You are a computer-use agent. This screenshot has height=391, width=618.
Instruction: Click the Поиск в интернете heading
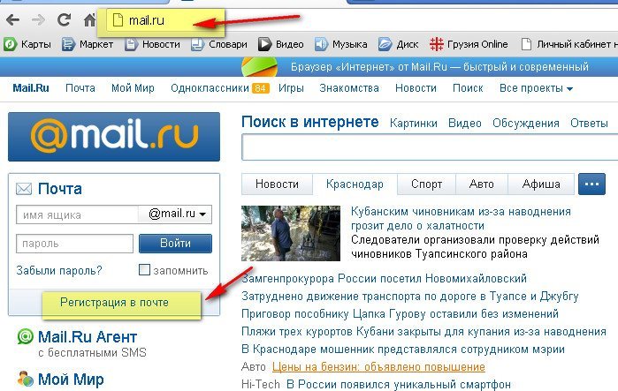(x=310, y=122)
